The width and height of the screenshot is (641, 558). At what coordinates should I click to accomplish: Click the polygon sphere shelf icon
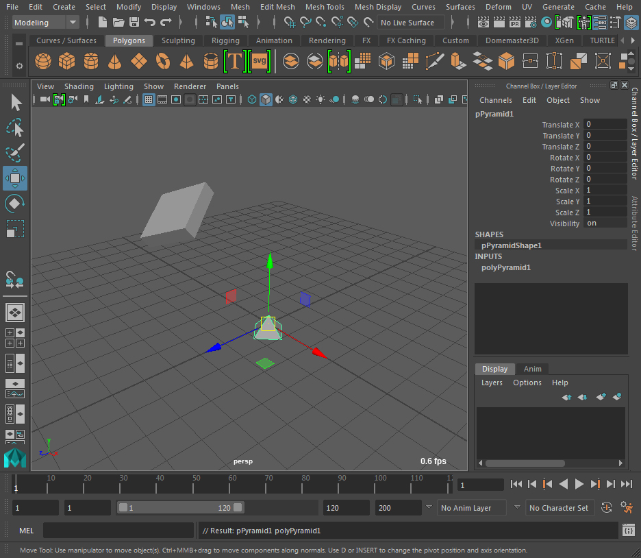click(43, 62)
